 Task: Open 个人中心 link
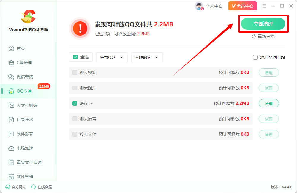coord(214,6)
